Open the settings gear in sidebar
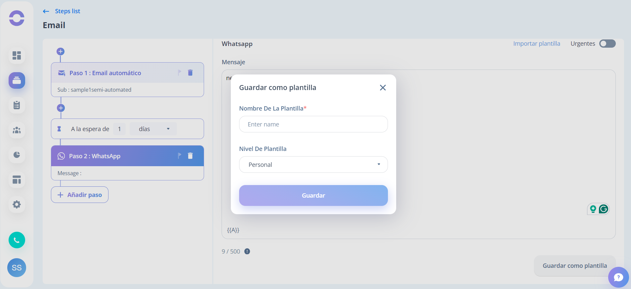Viewport: 631px width, 289px height. (17, 205)
